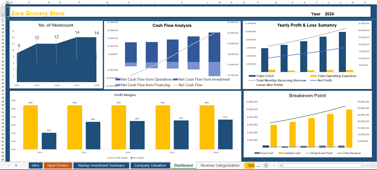Click the 2027 label on Profit Margins axis
The image size is (377, 170).
(x=172, y=152)
